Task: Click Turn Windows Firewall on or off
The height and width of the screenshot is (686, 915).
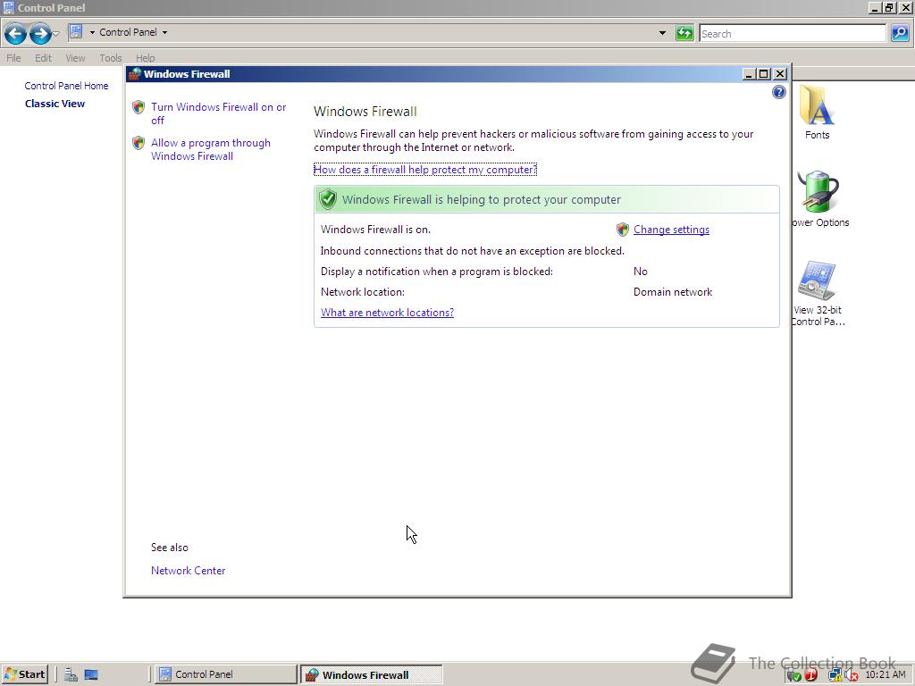Action: click(x=218, y=113)
